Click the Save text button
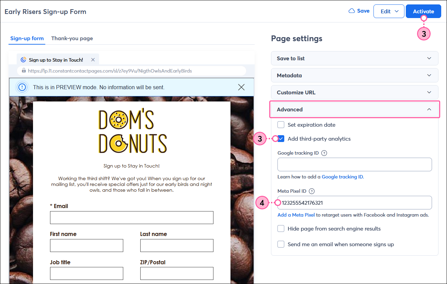This screenshot has width=447, height=284. [x=363, y=11]
